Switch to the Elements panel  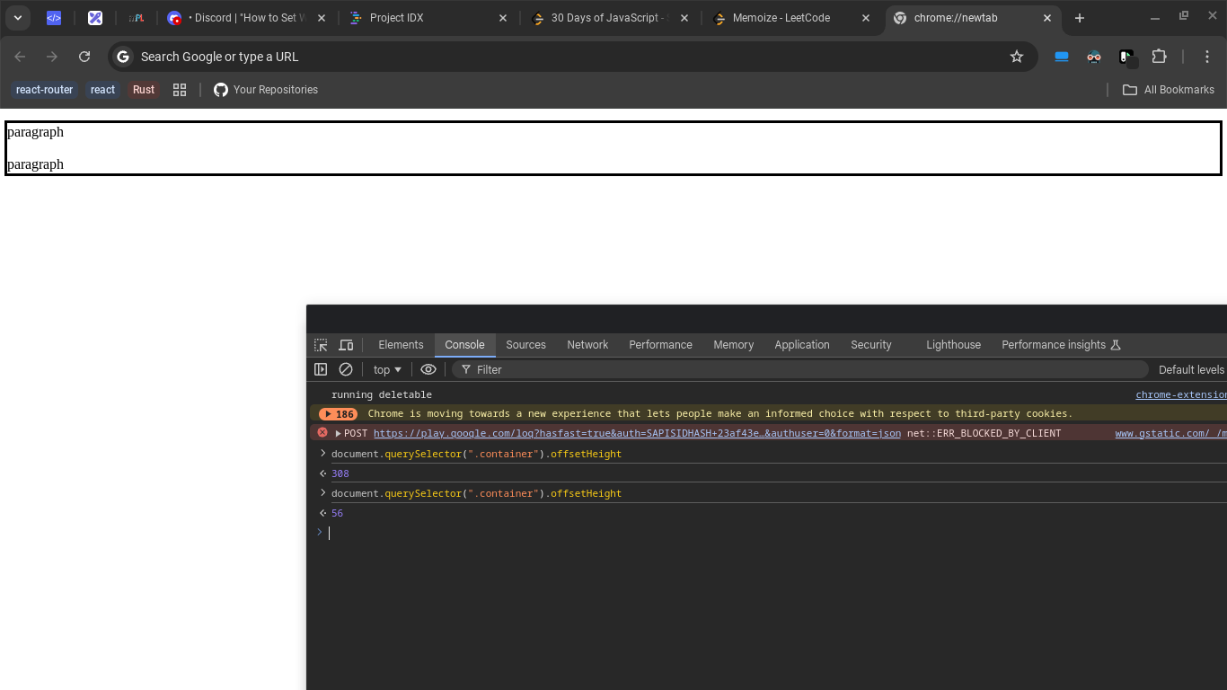[401, 345]
